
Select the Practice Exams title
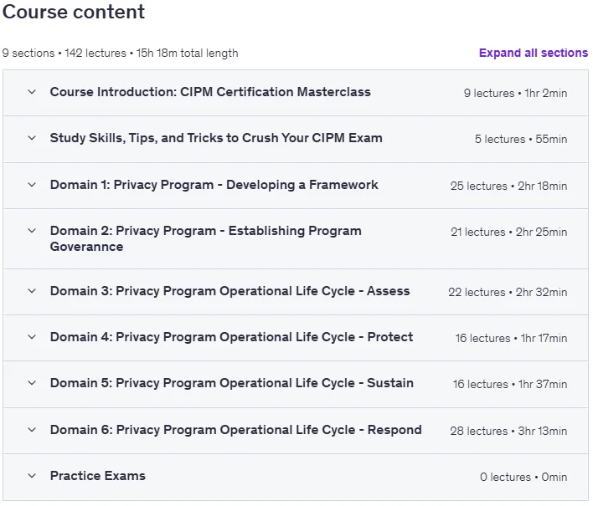(x=97, y=476)
